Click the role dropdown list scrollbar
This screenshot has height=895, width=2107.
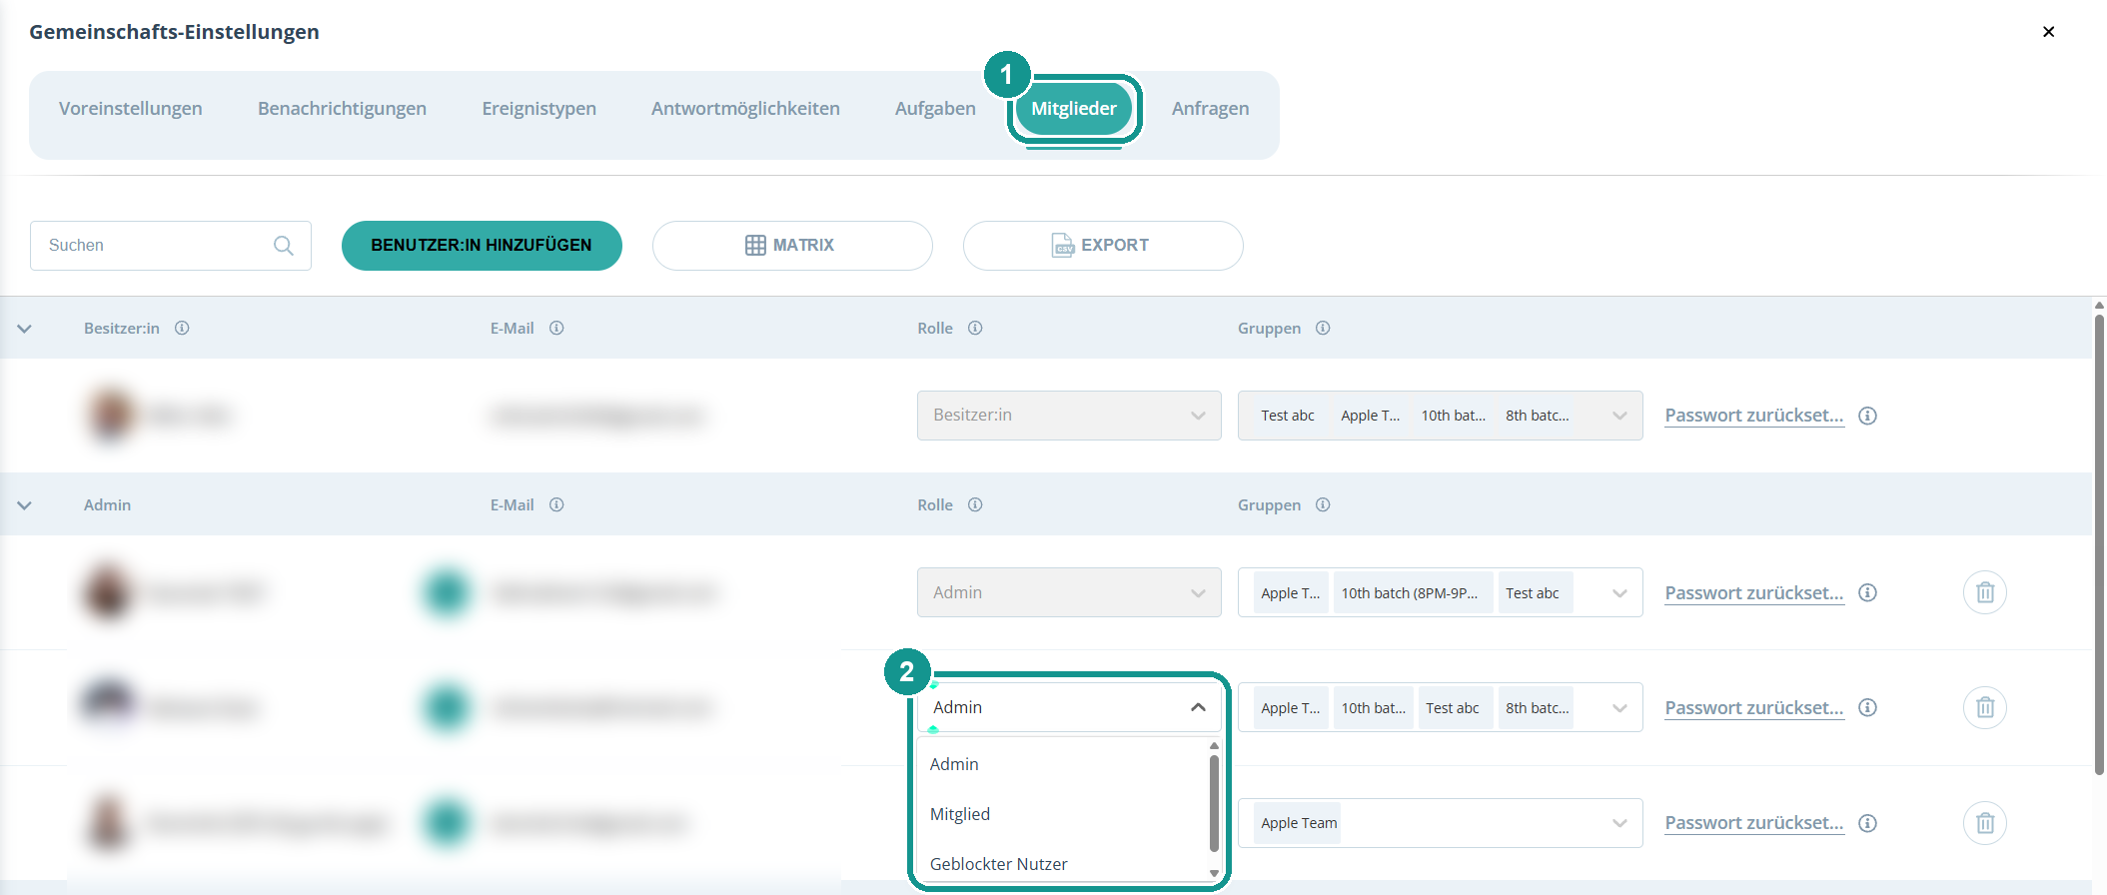pos(1214,803)
